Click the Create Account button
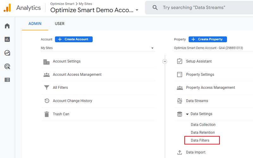This screenshot has height=158, width=253. 74,39
